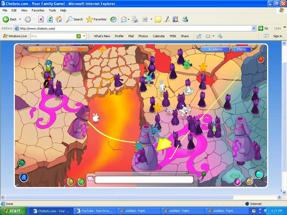287x215 pixels.
Task: Click the Mail envelope icon
Action: pos(124,19)
